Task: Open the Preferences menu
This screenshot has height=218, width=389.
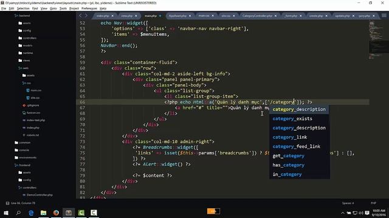Action: (x=89, y=8)
